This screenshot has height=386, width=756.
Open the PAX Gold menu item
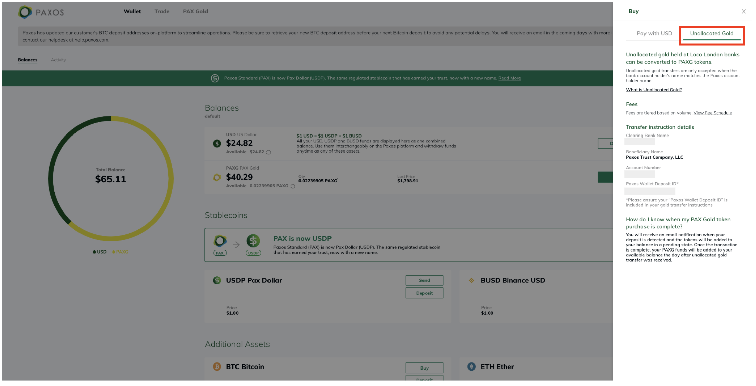[195, 11]
